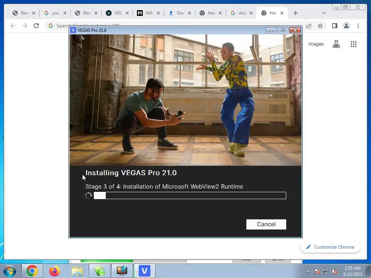Open the clock showing 2:55 AM
The width and height of the screenshot is (371, 278).
point(353,271)
